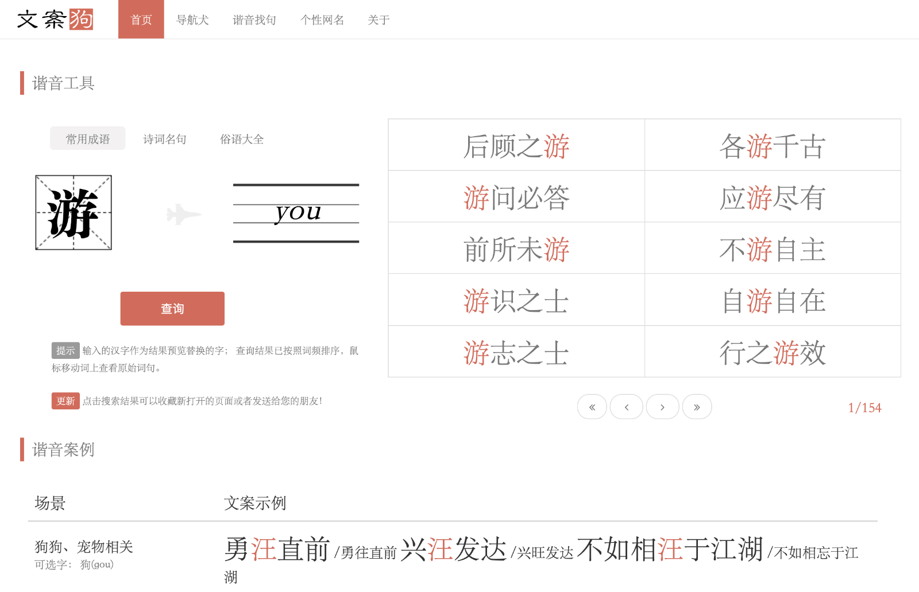Image resolution: width=919 pixels, height=592 pixels.
Task: Open the 关于 page
Action: [x=379, y=20]
